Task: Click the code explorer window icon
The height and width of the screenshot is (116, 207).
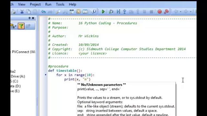Action: click(x=85, y=12)
